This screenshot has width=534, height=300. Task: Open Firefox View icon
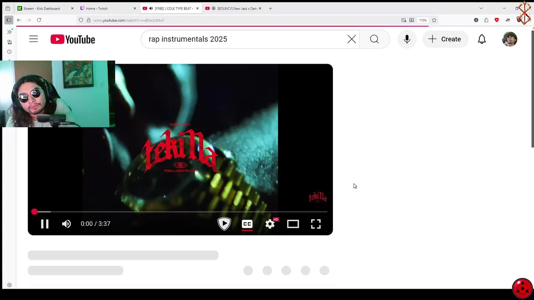[8, 8]
